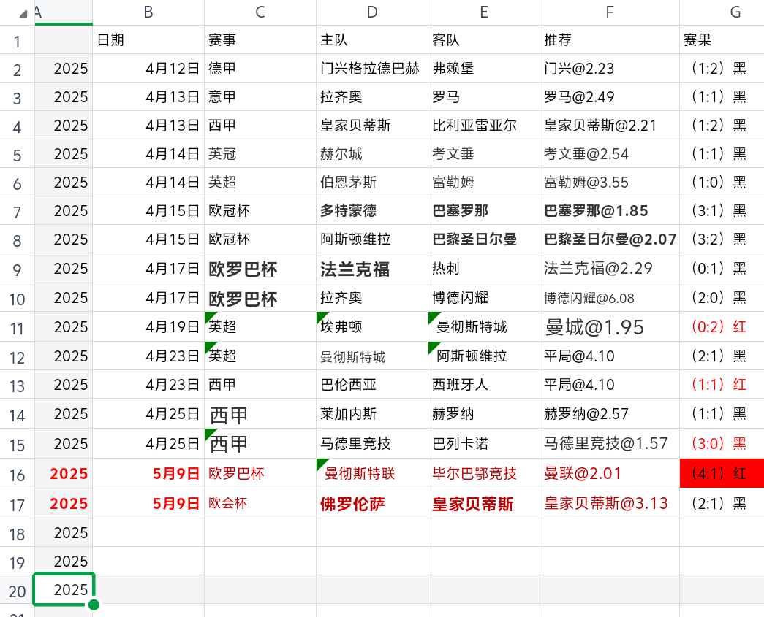Select the 推荐 header cell
Viewport: 764px width, 617px height.
pos(610,40)
